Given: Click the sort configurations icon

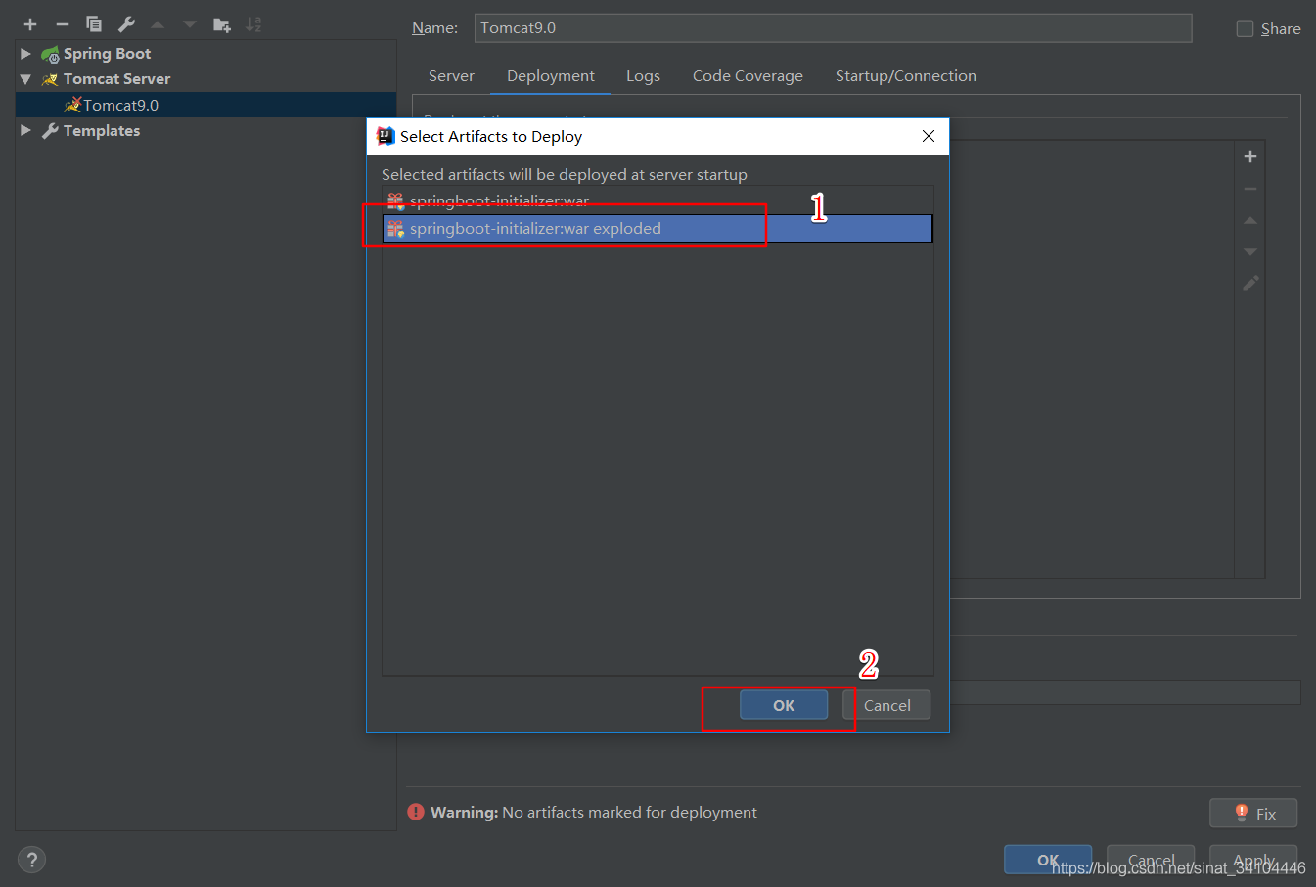Looking at the screenshot, I should click(x=253, y=24).
